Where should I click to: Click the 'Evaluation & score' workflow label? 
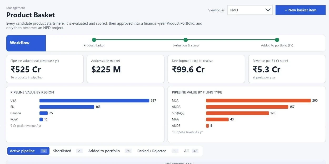[x=186, y=45]
